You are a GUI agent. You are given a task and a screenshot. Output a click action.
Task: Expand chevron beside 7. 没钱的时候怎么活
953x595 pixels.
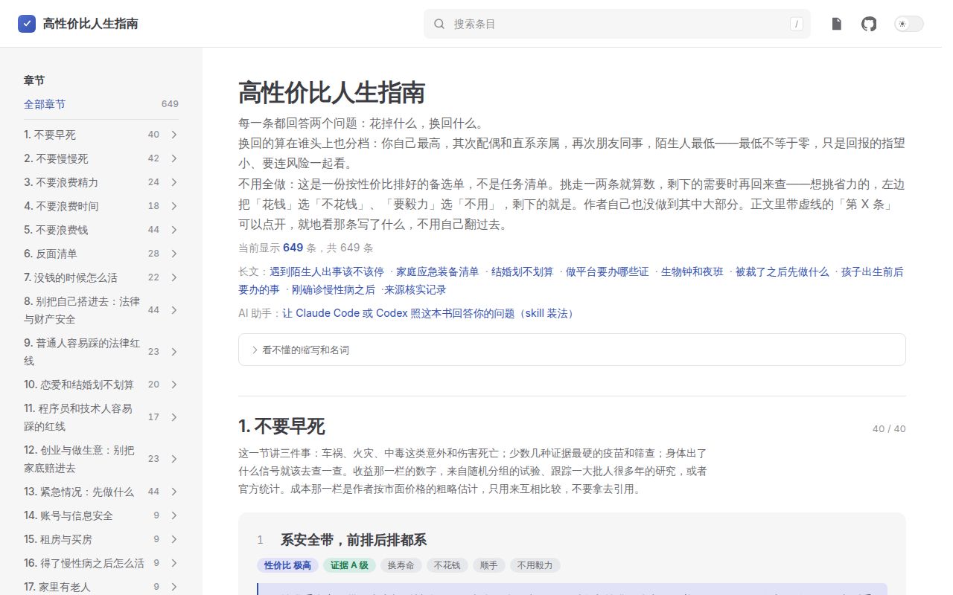tap(173, 277)
